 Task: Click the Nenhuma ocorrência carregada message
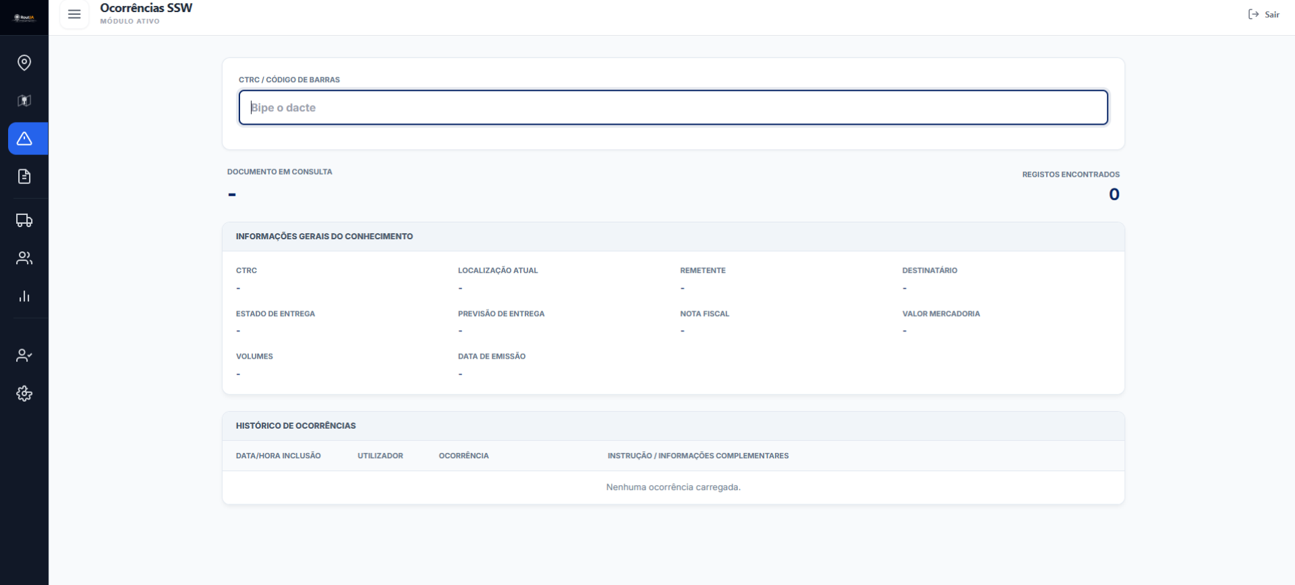click(673, 487)
